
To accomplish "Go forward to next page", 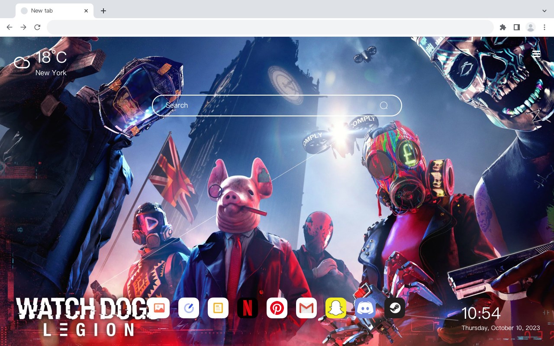I will tap(23, 27).
